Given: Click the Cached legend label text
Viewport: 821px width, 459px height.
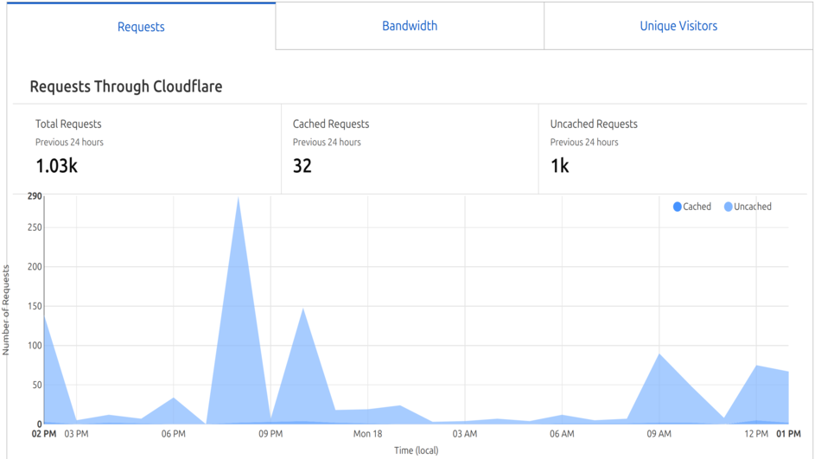Looking at the screenshot, I should [x=697, y=207].
